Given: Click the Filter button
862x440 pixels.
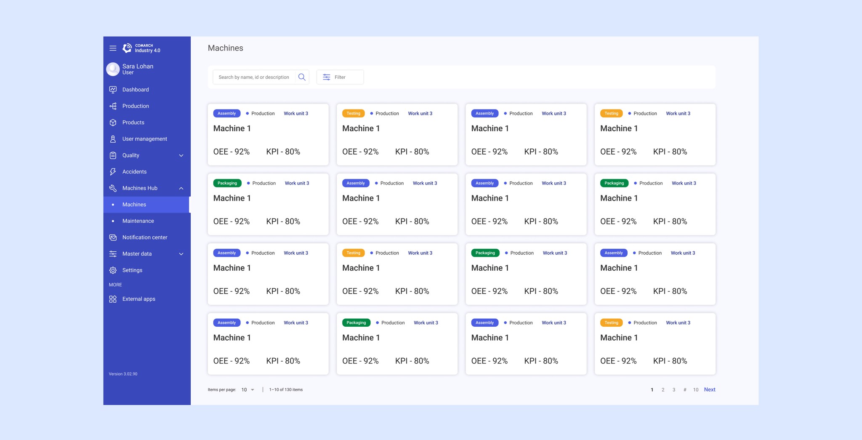Looking at the screenshot, I should [340, 77].
